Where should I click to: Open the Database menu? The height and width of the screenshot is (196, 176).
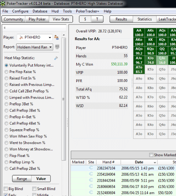coord(40,11)
